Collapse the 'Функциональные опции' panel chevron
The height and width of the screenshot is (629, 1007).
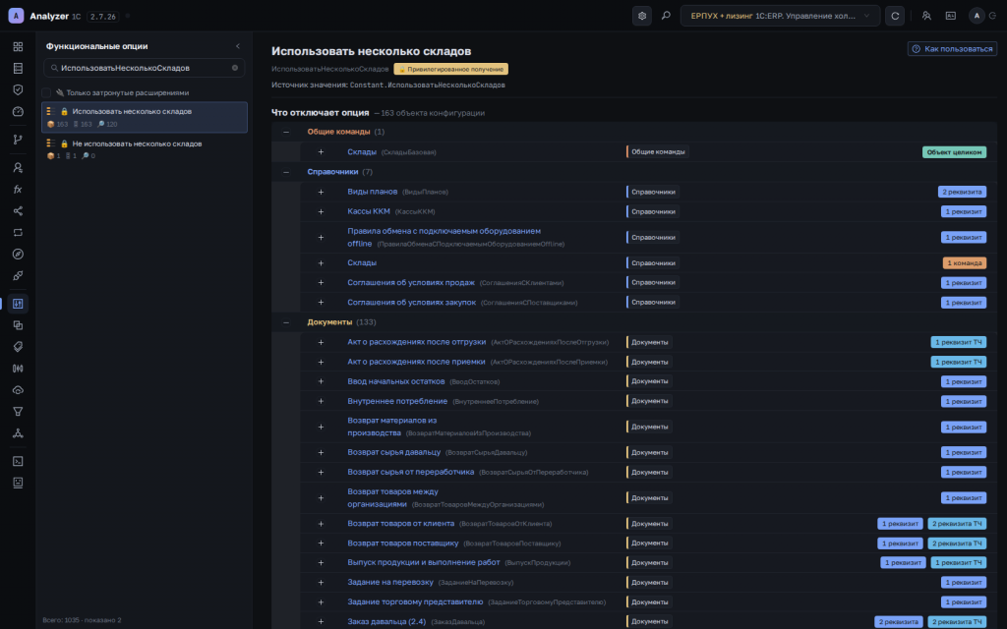238,46
